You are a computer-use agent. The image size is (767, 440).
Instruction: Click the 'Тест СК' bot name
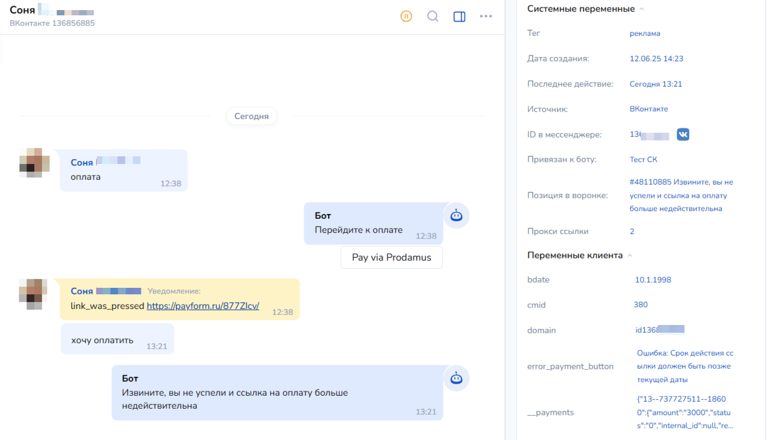[x=643, y=160]
